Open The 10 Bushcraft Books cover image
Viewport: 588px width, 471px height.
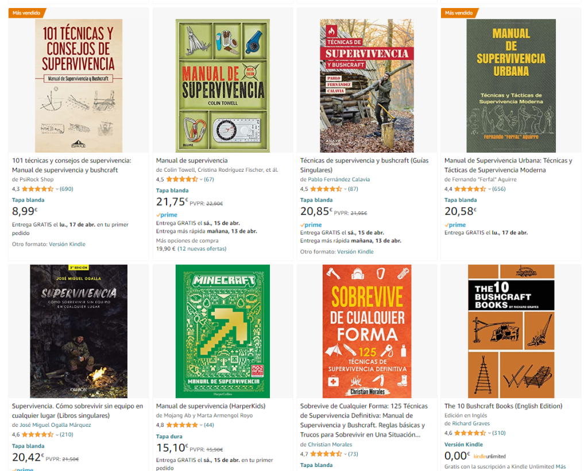(511, 331)
